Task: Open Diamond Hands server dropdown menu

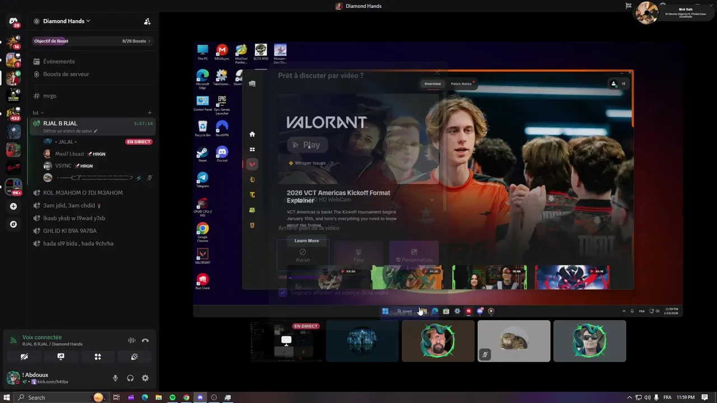Action: pos(66,21)
